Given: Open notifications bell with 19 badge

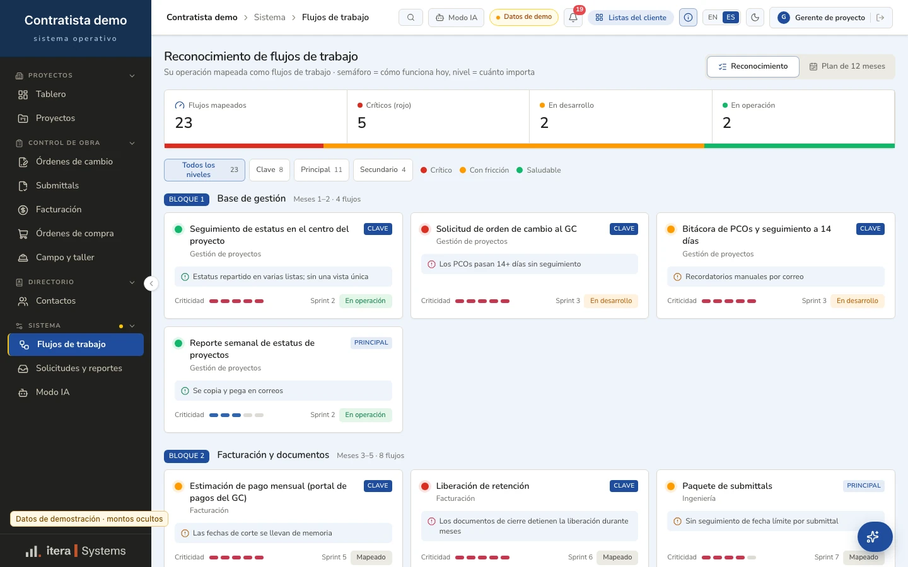Looking at the screenshot, I should tap(573, 18).
